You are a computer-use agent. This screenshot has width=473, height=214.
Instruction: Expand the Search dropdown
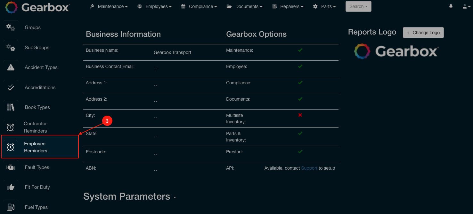click(x=358, y=6)
